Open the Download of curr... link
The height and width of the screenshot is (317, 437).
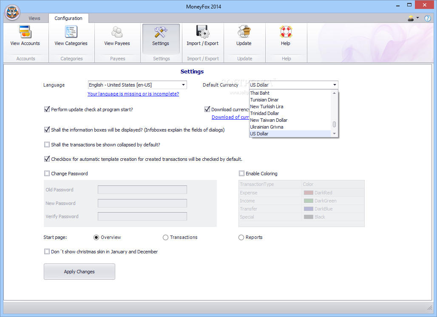point(230,117)
